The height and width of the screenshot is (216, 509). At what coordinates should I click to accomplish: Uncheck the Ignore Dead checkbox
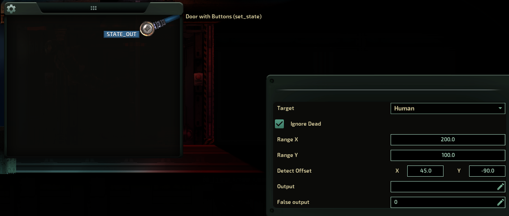279,124
